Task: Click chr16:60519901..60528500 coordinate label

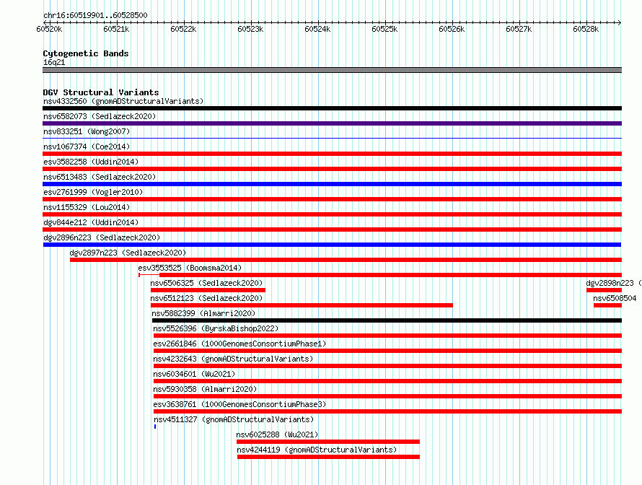Action: click(95, 15)
